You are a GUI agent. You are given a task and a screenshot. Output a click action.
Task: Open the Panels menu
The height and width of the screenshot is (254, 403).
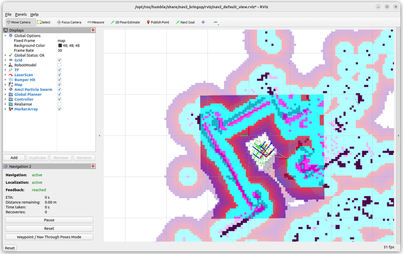coord(21,15)
